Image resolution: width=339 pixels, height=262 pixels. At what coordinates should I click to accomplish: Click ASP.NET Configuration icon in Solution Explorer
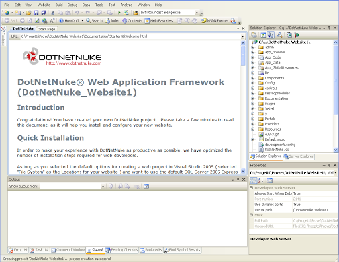297,35
